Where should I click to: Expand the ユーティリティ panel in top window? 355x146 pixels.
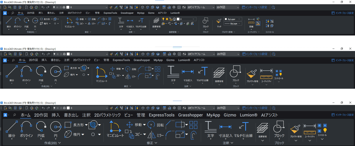(x=254, y=32)
